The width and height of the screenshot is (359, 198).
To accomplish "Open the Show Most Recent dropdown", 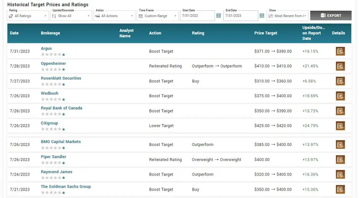I will (x=288, y=16).
